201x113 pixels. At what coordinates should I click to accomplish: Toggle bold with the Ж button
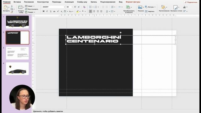coord(43,11)
